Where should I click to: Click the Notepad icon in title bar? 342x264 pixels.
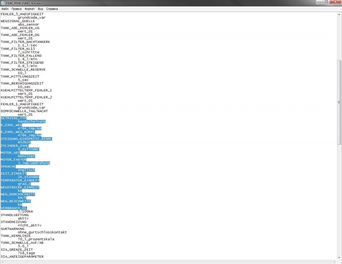tap(3, 3)
